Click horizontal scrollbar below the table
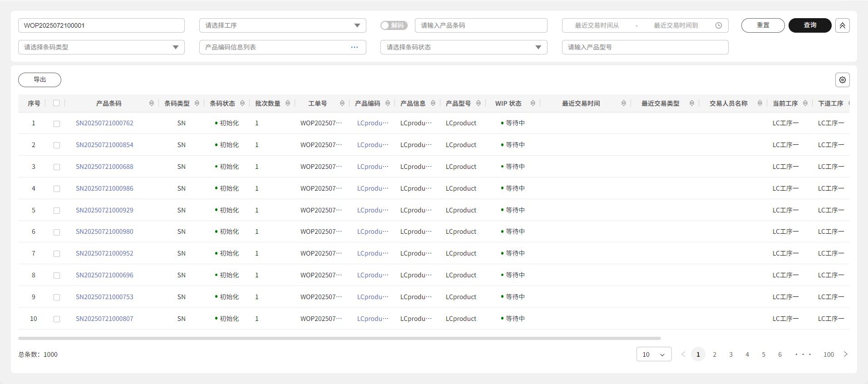The image size is (868, 384). point(340,338)
